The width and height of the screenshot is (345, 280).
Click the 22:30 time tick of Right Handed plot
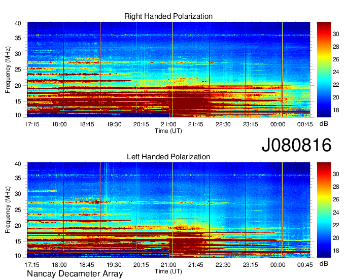coord(223,124)
